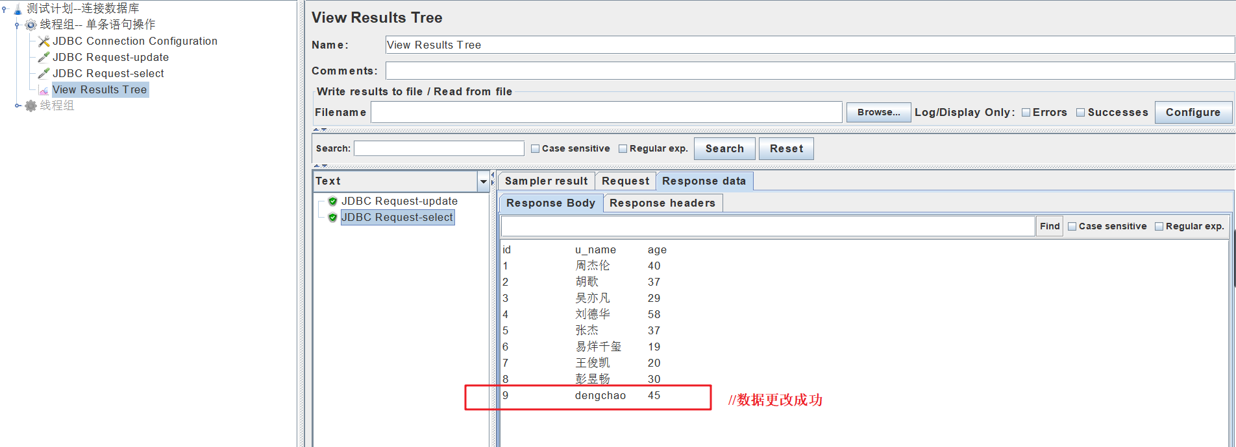
Task: Click the test plan flask icon
Action: [x=18, y=9]
